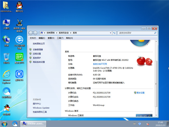Image resolution: width=169 pixels, height=127 pixels.
Task: Open the 网络 desktop icon
Action: point(6,41)
